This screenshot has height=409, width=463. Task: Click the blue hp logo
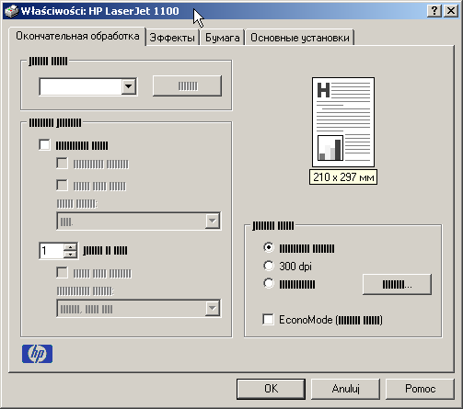point(37,354)
